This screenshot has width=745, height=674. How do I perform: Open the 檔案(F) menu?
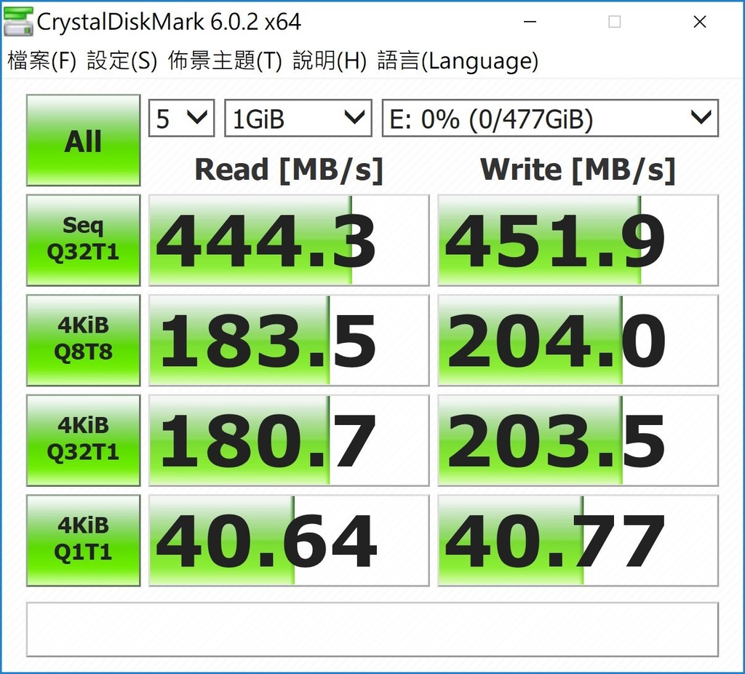(41, 61)
